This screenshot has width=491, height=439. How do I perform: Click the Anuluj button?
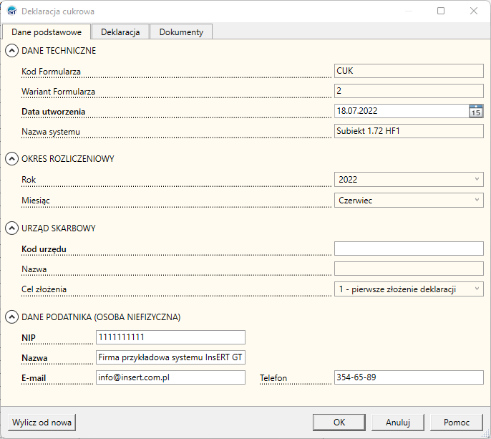point(397,423)
